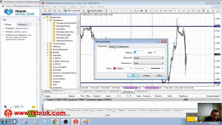Click into the Сдвиг input field
This screenshot has height=125, width=222.
click(159, 52)
